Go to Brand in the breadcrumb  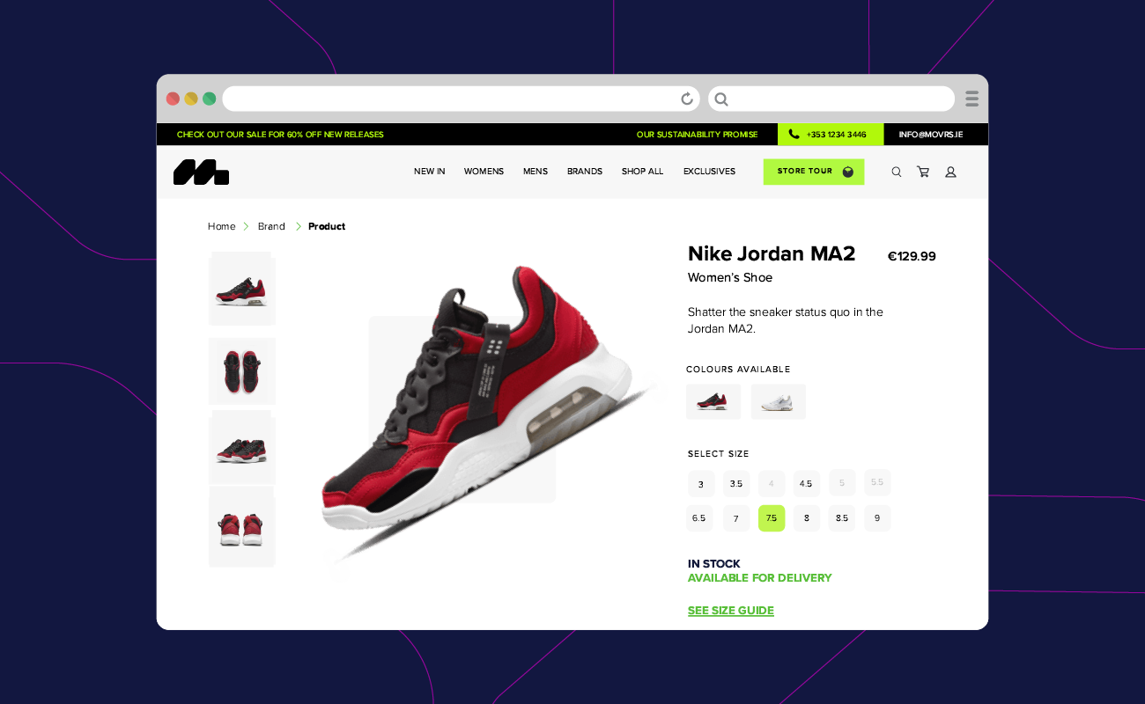click(x=271, y=226)
